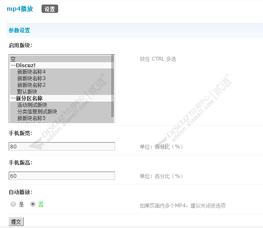Click the mp4播放 plugin title

tap(20, 9)
